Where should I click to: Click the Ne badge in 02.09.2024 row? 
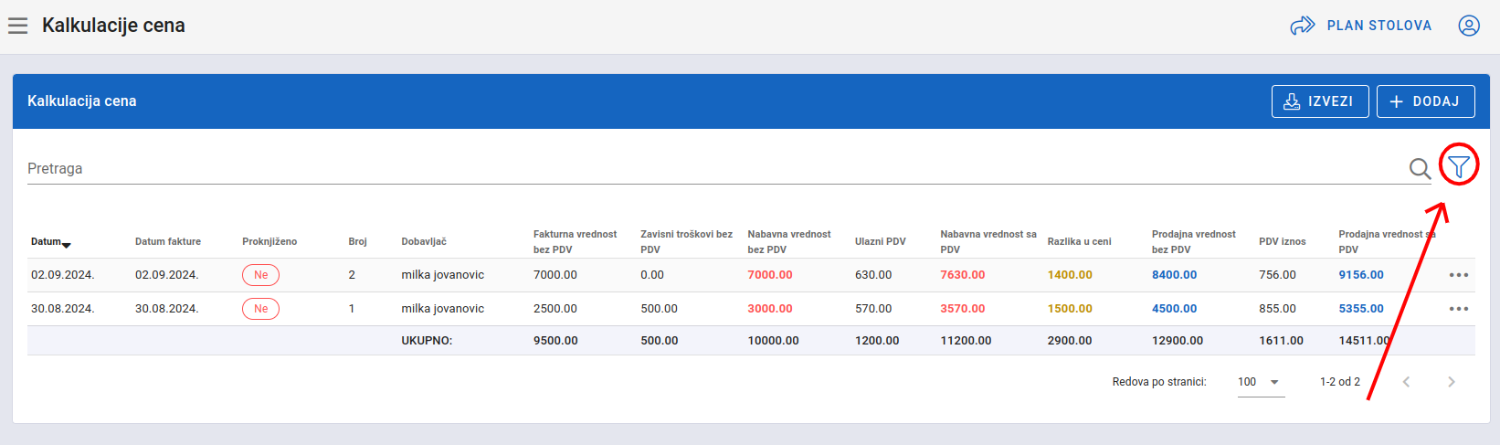pyautogui.click(x=261, y=275)
